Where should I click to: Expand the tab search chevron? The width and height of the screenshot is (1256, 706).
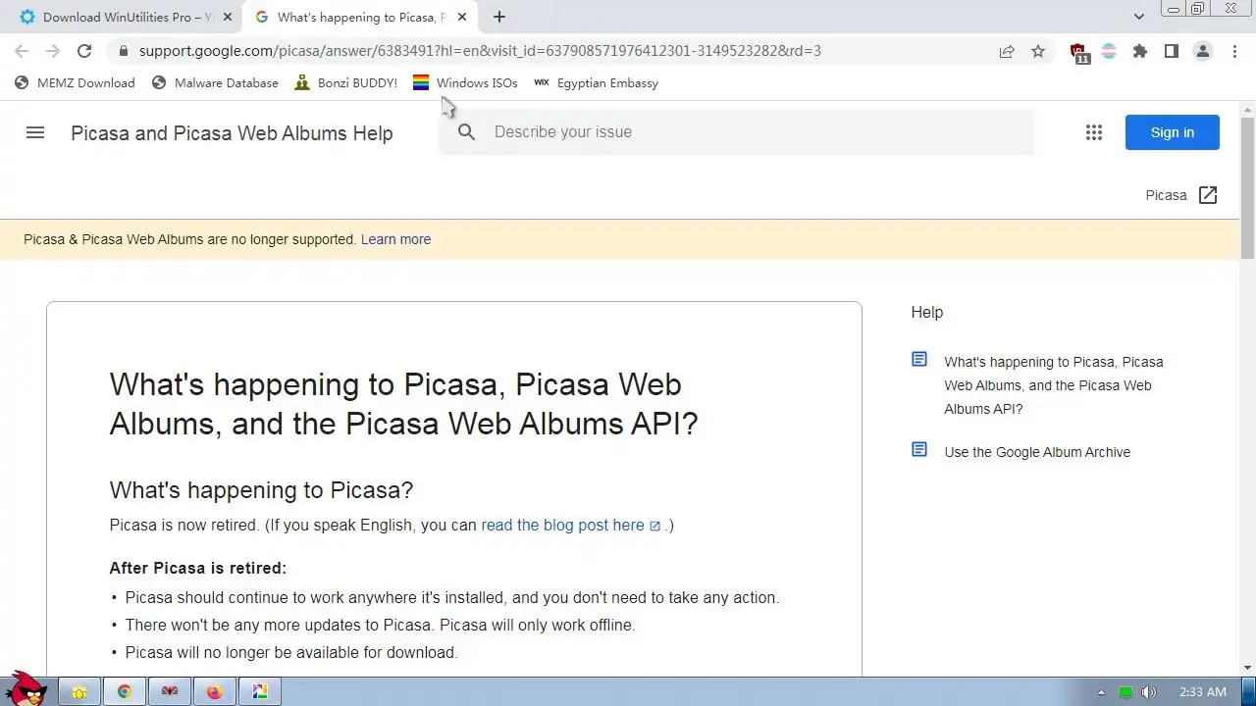[x=1138, y=17]
